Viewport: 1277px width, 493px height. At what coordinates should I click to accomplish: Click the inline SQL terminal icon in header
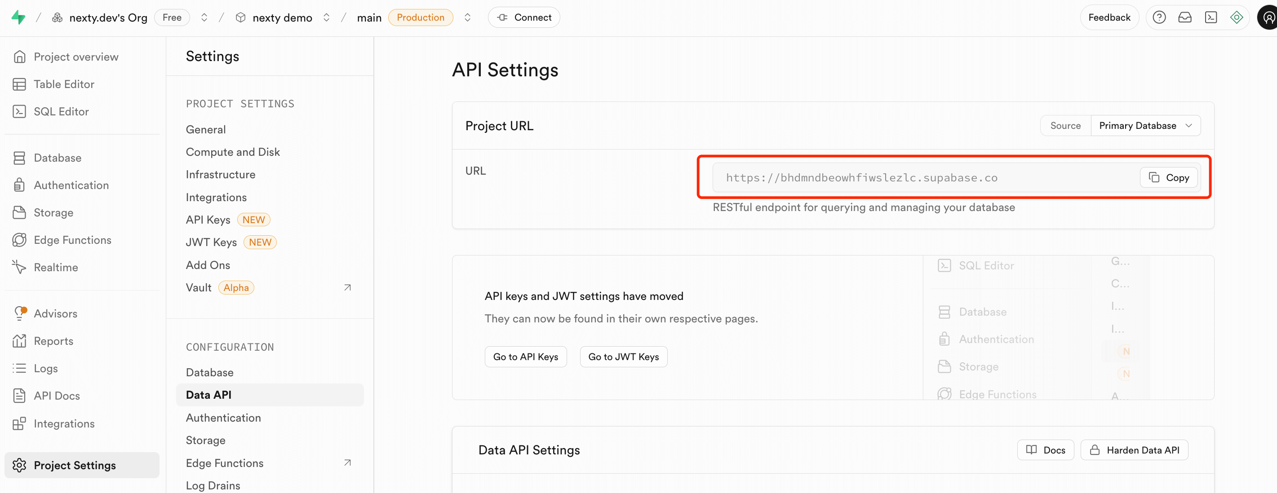(1210, 18)
